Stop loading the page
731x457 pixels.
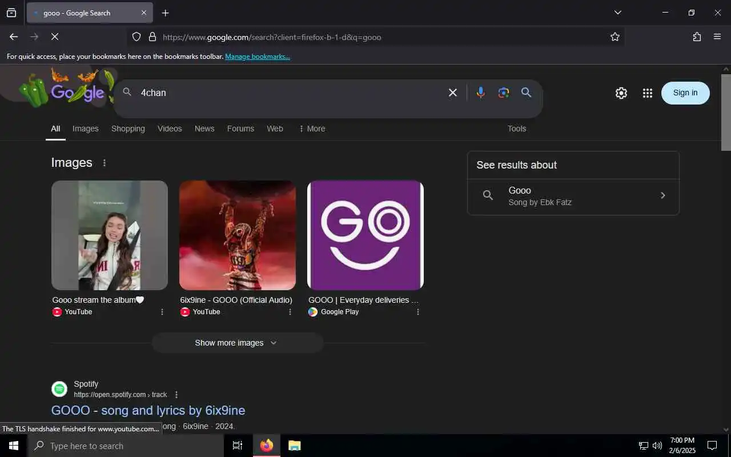click(x=55, y=37)
